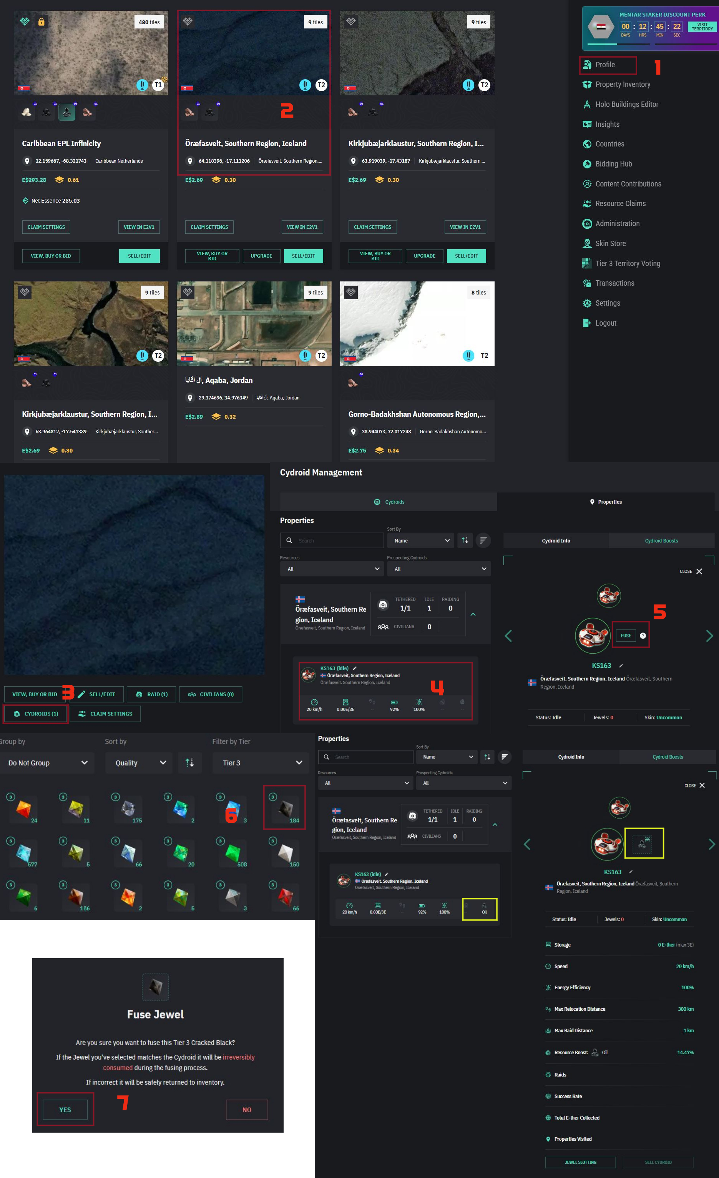This screenshot has width=719, height=1178.
Task: Select the black jewel with count 184
Action: [285, 809]
